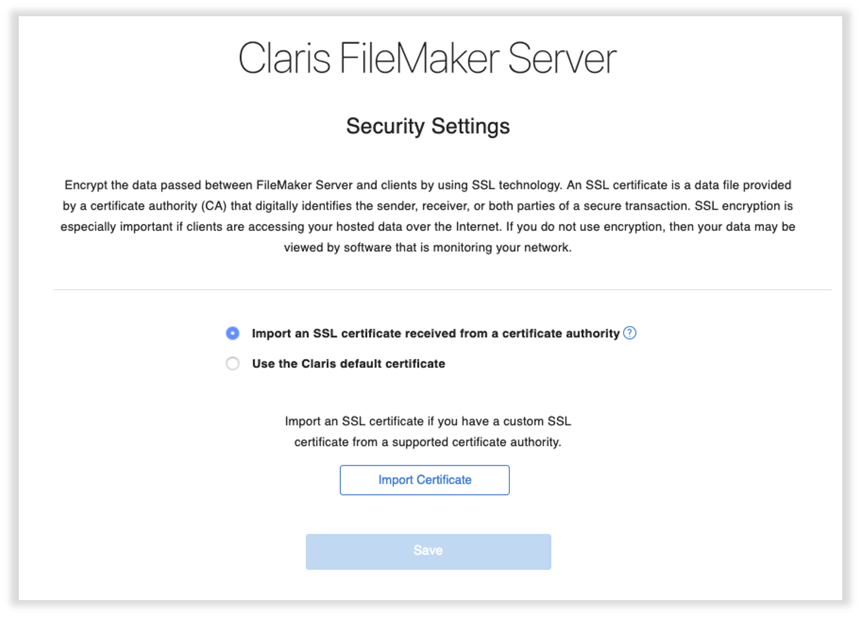The height and width of the screenshot is (617, 861).
Task: Click the bold Use the Claris default certificate label
Action: point(348,363)
